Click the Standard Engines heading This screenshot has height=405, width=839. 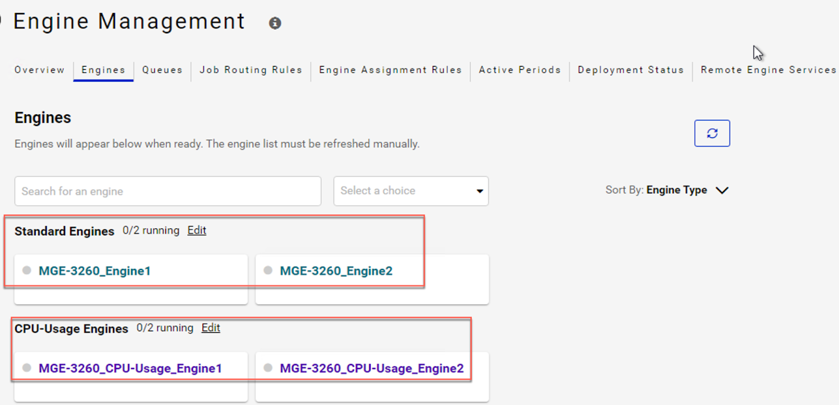coord(64,231)
